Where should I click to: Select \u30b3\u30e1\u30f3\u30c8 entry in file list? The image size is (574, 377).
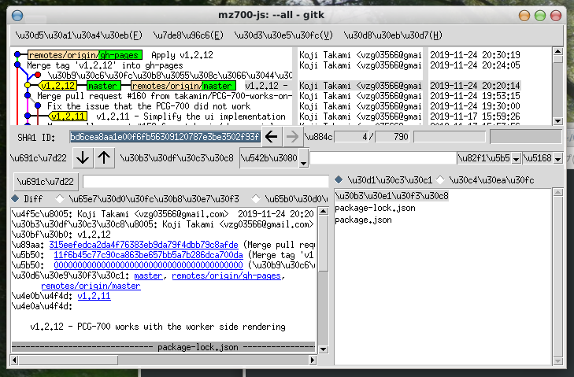coord(391,196)
